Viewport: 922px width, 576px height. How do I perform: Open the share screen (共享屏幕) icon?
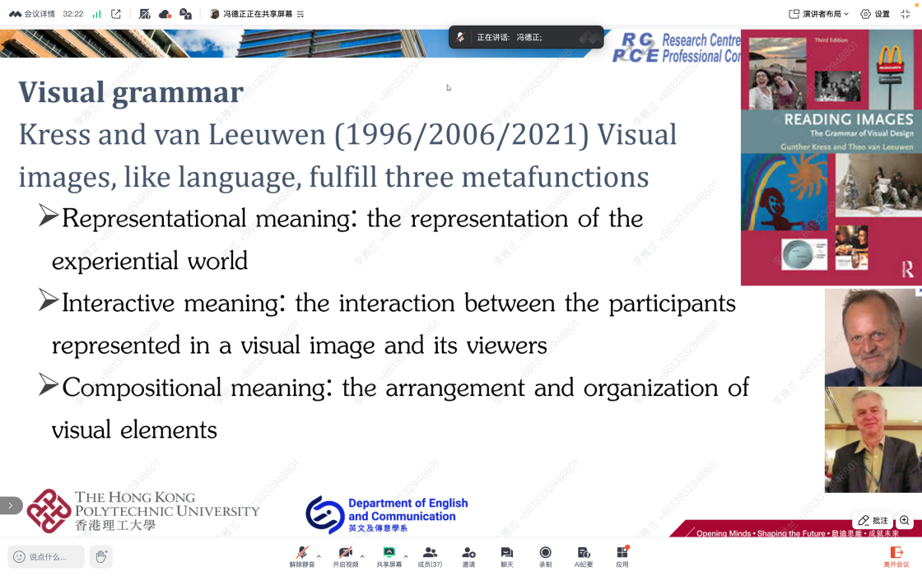pos(389,554)
